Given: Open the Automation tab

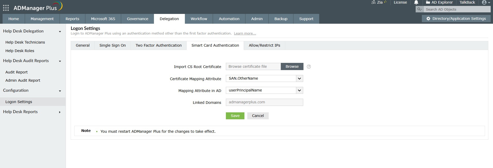Looking at the screenshot, I should tap(229, 19).
